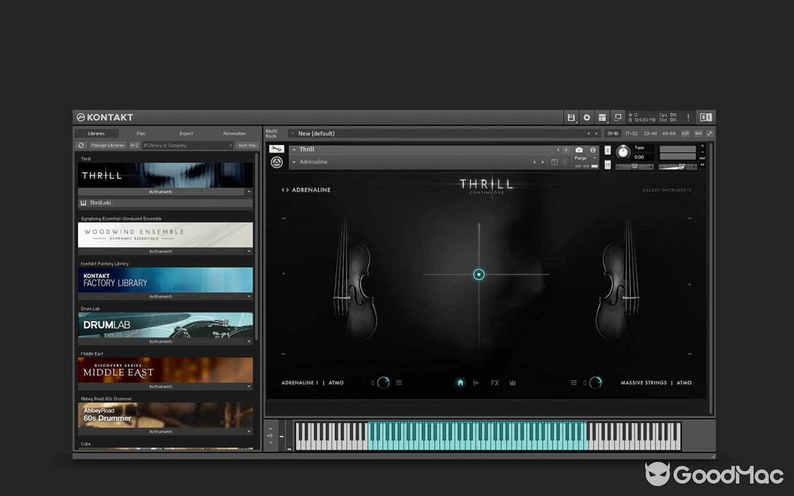Open the Purge dropdown menu

584,158
